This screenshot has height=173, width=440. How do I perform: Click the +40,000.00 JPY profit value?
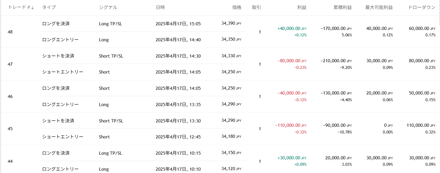292,28
